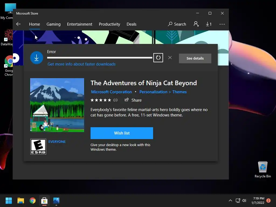Screen dimensions: 276x207
Task: Retry the failed download
Action: click(x=158, y=58)
